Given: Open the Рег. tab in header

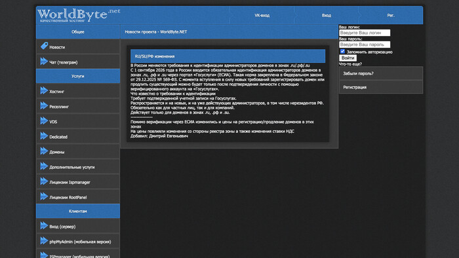Looking at the screenshot, I should pyautogui.click(x=391, y=15).
